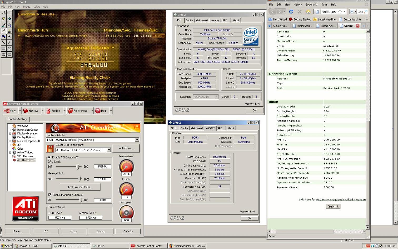The width and height of the screenshot is (398, 249).
Task: Click the Firefox Reload page icon
Action: pyautogui.click(x=291, y=12)
